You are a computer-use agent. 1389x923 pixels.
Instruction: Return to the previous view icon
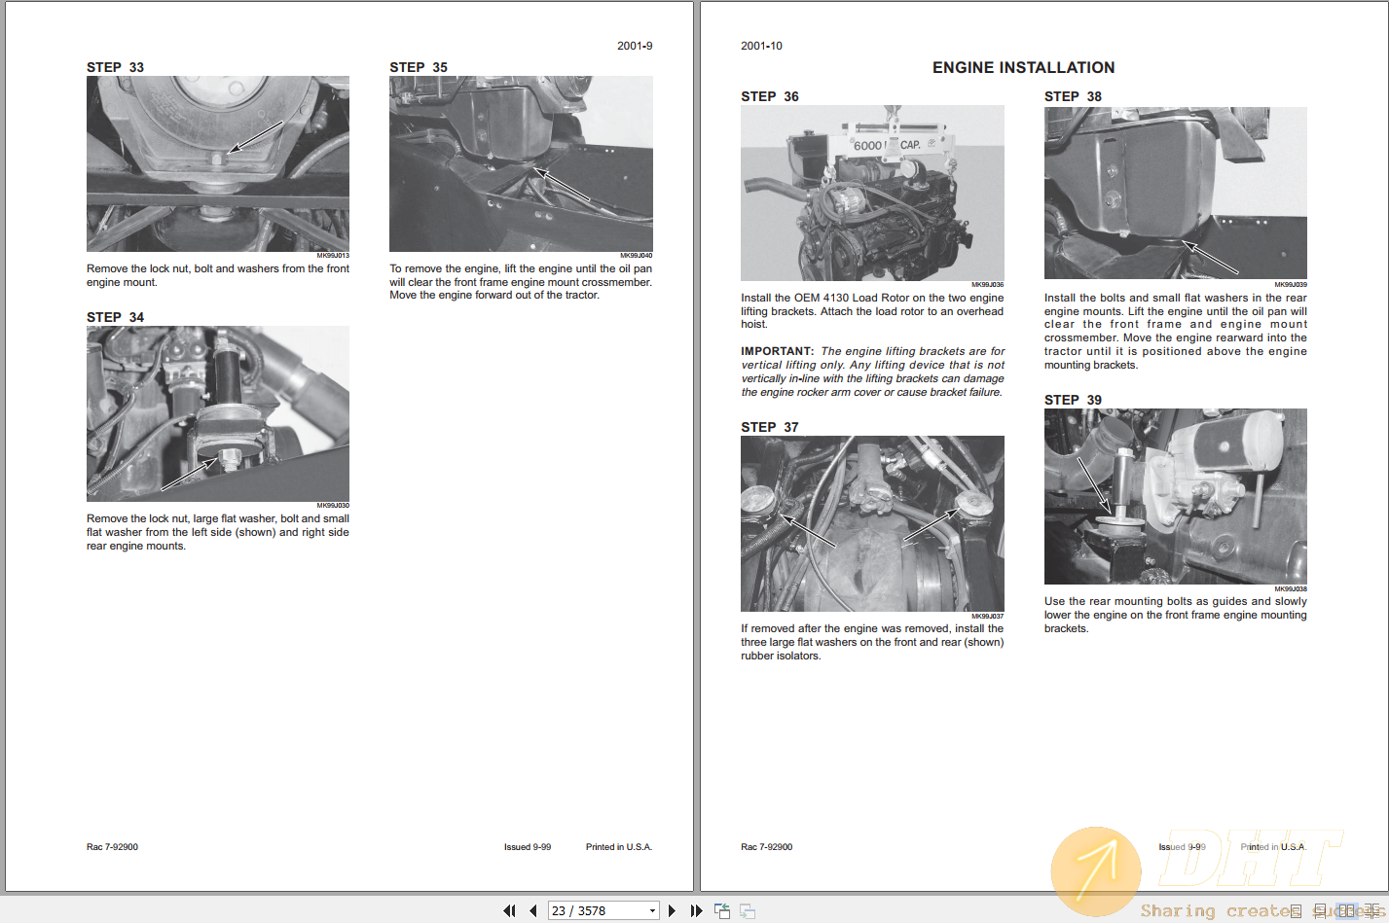coord(722,910)
